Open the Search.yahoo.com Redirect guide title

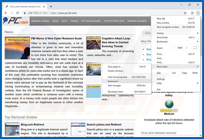click(104, 124)
